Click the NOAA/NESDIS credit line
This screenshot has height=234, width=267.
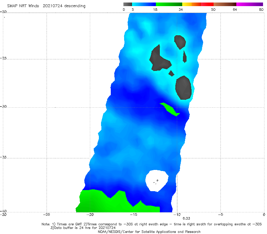pos(149,231)
